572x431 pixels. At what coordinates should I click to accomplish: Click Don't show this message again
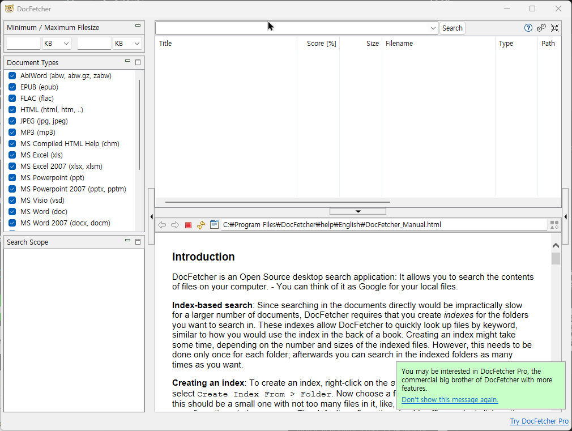click(x=450, y=400)
